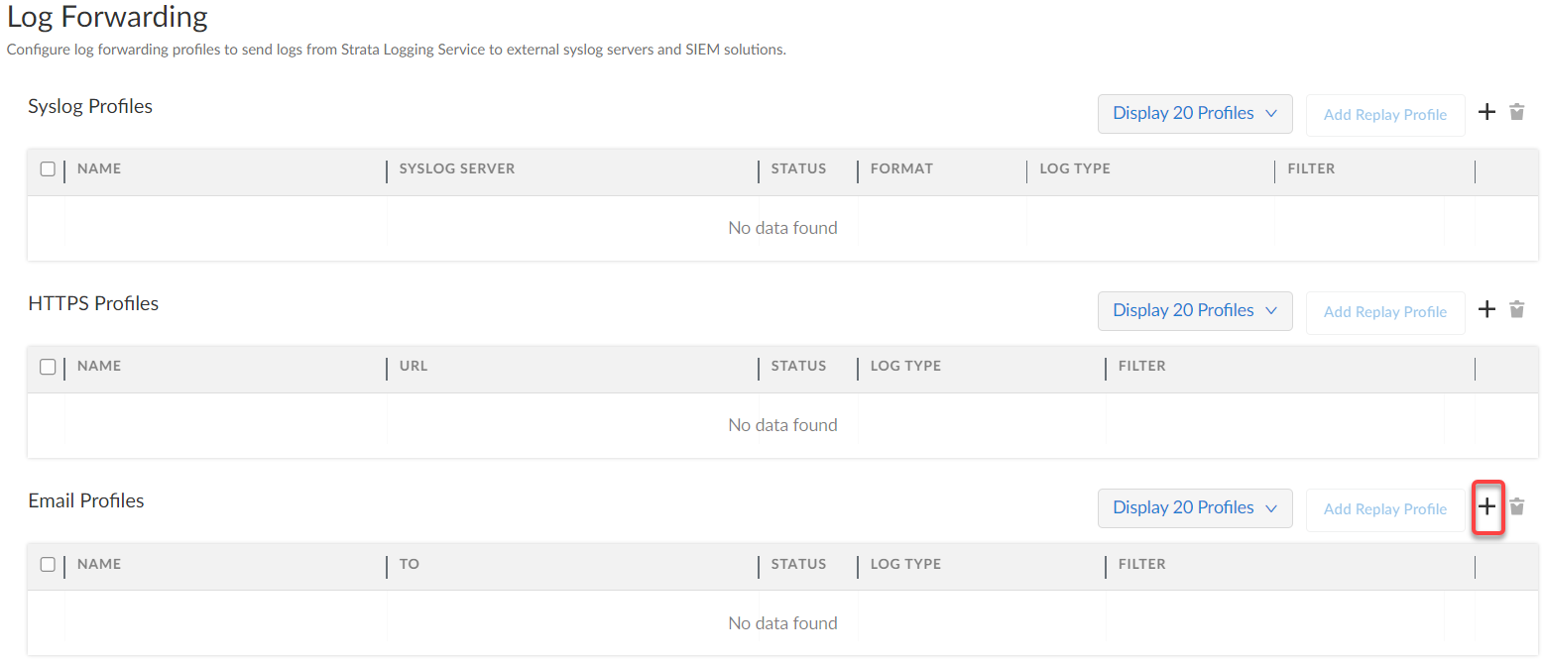Select all Syslog profiles checkbox
The height and width of the screenshot is (663, 1543).
coord(48,168)
